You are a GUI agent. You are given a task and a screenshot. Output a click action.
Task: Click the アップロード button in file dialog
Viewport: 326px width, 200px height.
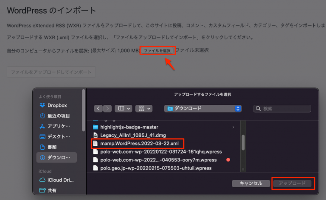click(x=292, y=183)
